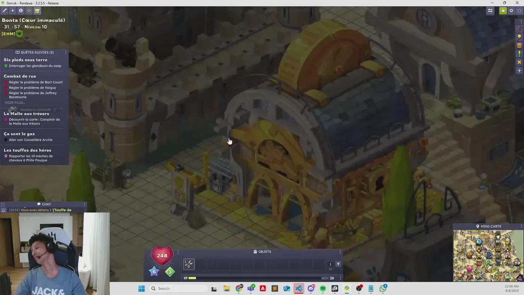Click the Niv. 28 level label
The height and width of the screenshot is (295, 524).
tap(328, 278)
